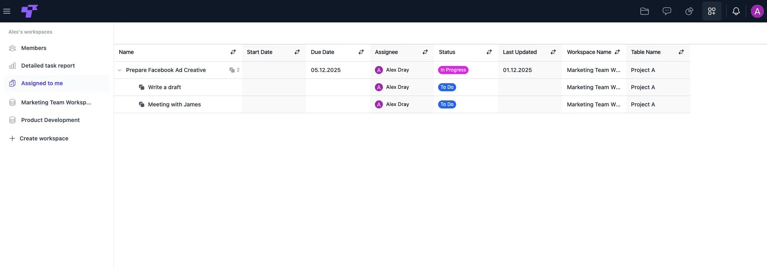767x268 pixels.
Task: Open the user avatar A profile
Action: point(757,11)
